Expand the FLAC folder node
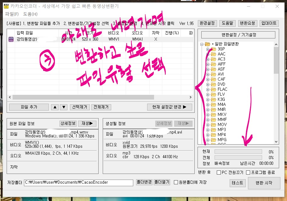This screenshot has height=201, width=287. 208,89
